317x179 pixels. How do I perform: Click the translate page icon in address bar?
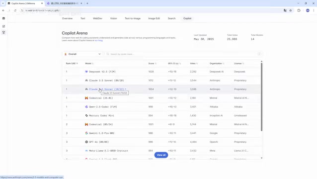[x=285, y=10]
